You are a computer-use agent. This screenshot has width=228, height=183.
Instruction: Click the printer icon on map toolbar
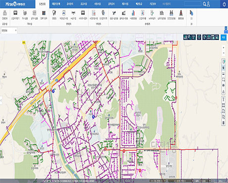224,86
